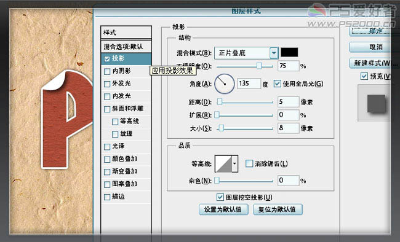Click the black shadow color swatch
Viewport: 400px width, 242px height.
(x=289, y=52)
